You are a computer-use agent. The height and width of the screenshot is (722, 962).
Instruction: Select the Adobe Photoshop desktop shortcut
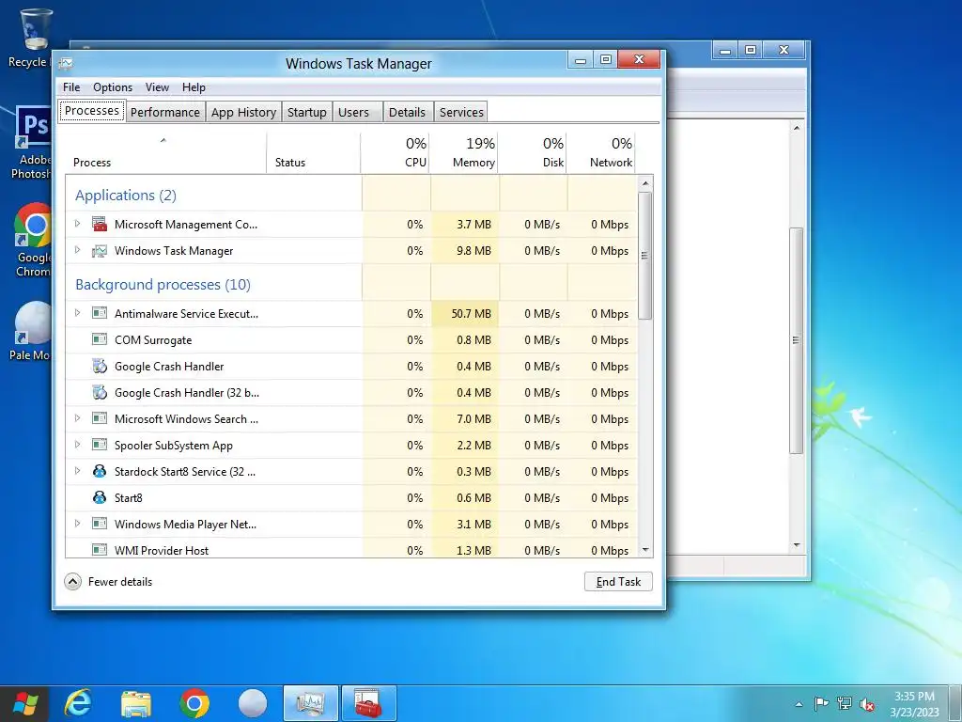click(x=31, y=143)
